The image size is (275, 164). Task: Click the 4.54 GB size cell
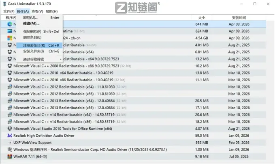click(x=202, y=38)
